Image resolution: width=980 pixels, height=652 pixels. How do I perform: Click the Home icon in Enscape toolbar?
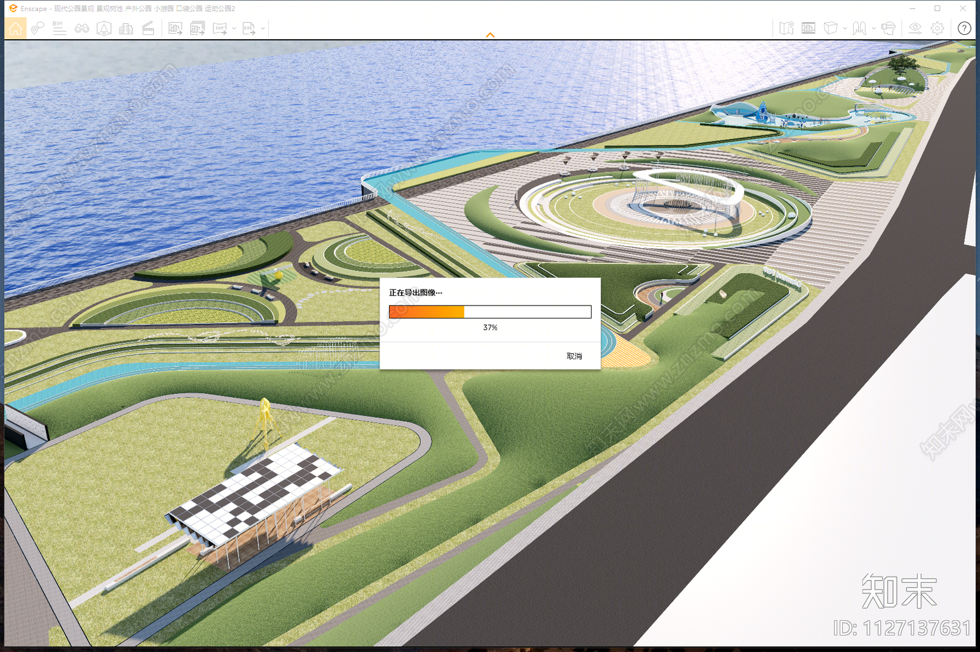(x=15, y=28)
